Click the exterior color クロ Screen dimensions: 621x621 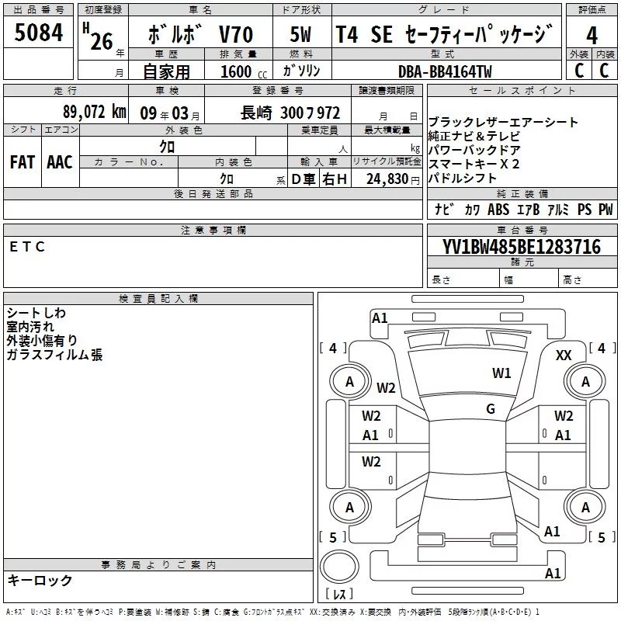(167, 147)
